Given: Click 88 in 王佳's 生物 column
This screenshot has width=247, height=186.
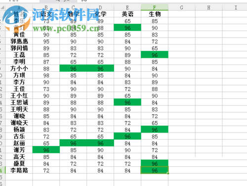Looking at the screenshot, I should tap(155, 89).
